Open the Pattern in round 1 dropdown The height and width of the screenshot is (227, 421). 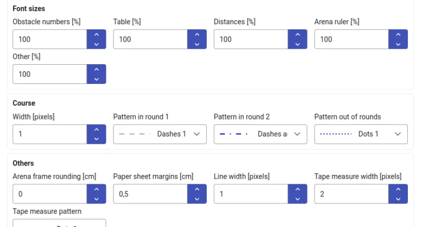tap(160, 134)
